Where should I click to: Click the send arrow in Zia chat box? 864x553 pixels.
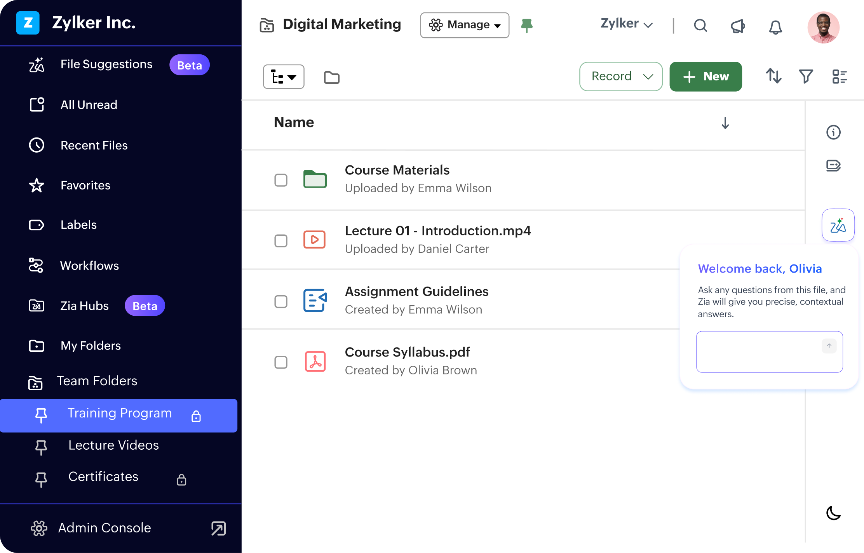829,346
